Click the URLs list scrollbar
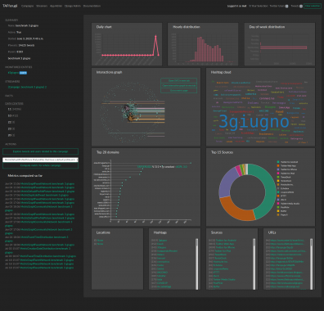The height and width of the screenshot is (311, 324). (x=311, y=264)
